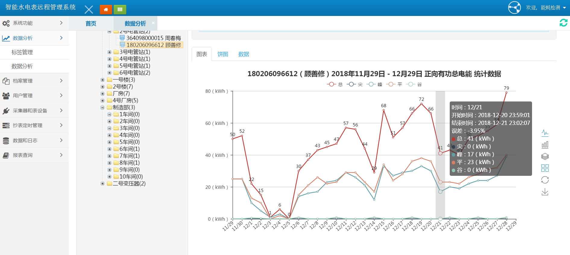The image size is (570, 255).
Task: Switch chart to line view icon
Action: pos(545,133)
